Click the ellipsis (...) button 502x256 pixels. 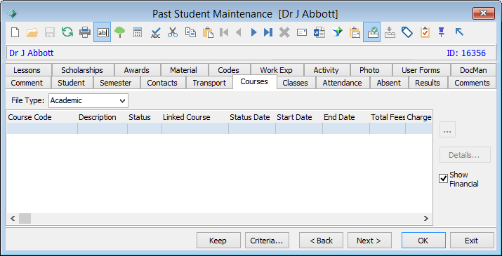[447, 130]
